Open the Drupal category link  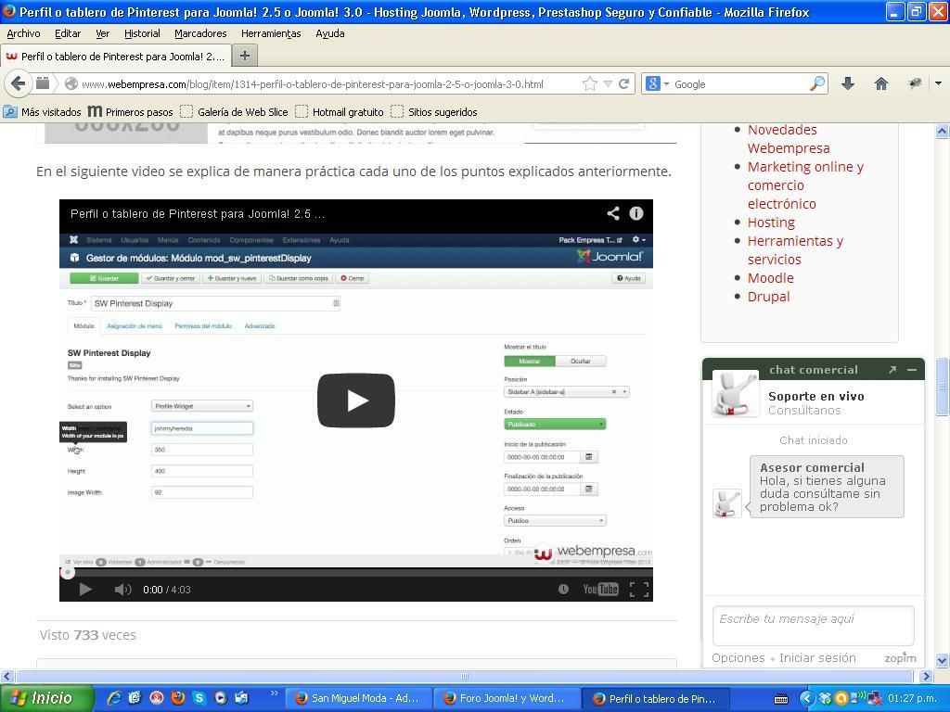[768, 297]
